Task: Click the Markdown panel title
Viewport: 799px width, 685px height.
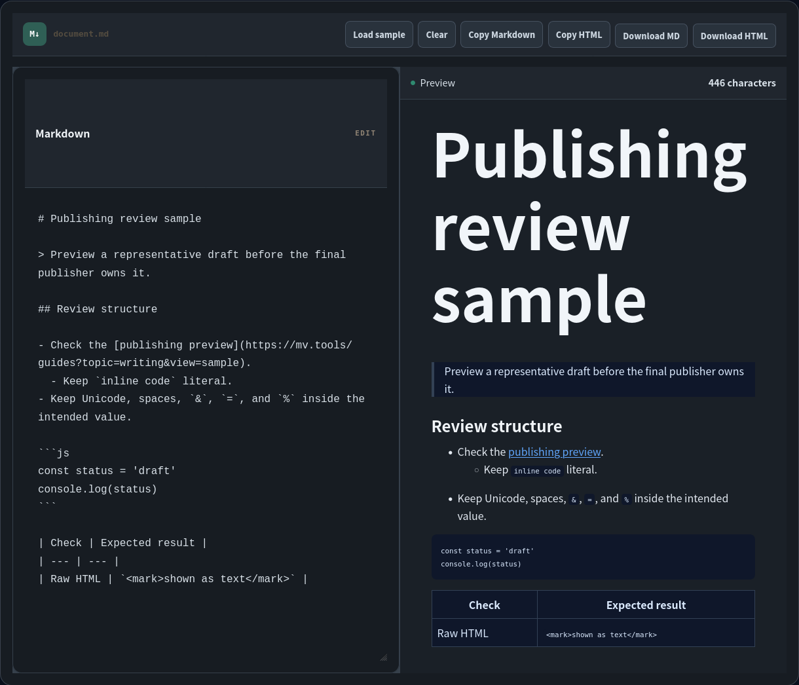Action: coord(63,134)
